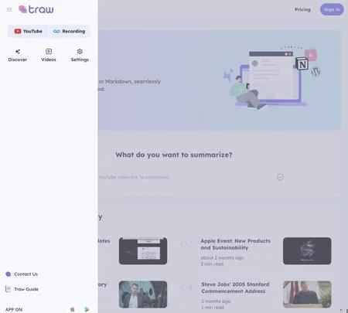Click the traw logo

coord(36,9)
